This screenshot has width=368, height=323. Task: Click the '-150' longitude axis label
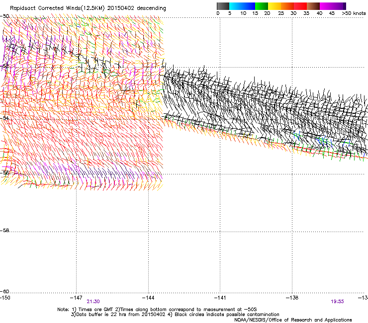[x=5, y=298]
